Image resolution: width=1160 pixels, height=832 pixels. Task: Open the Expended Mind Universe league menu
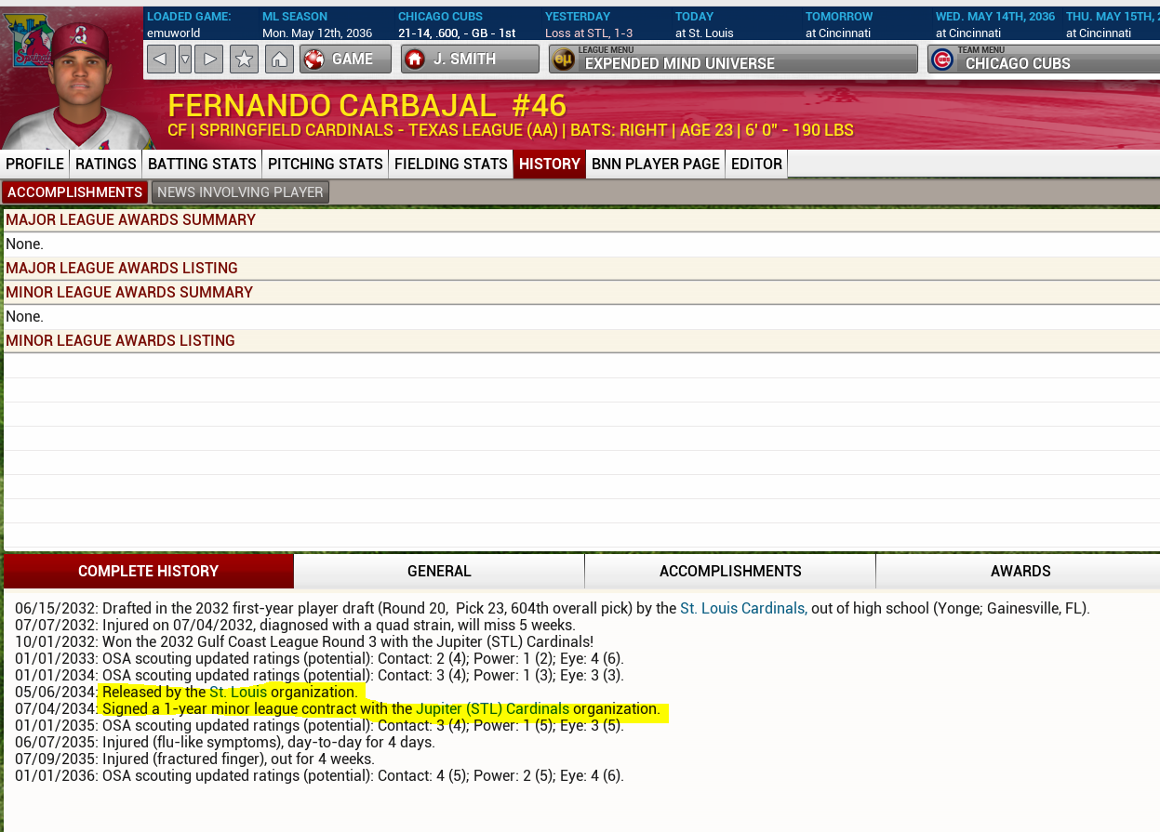pos(732,59)
